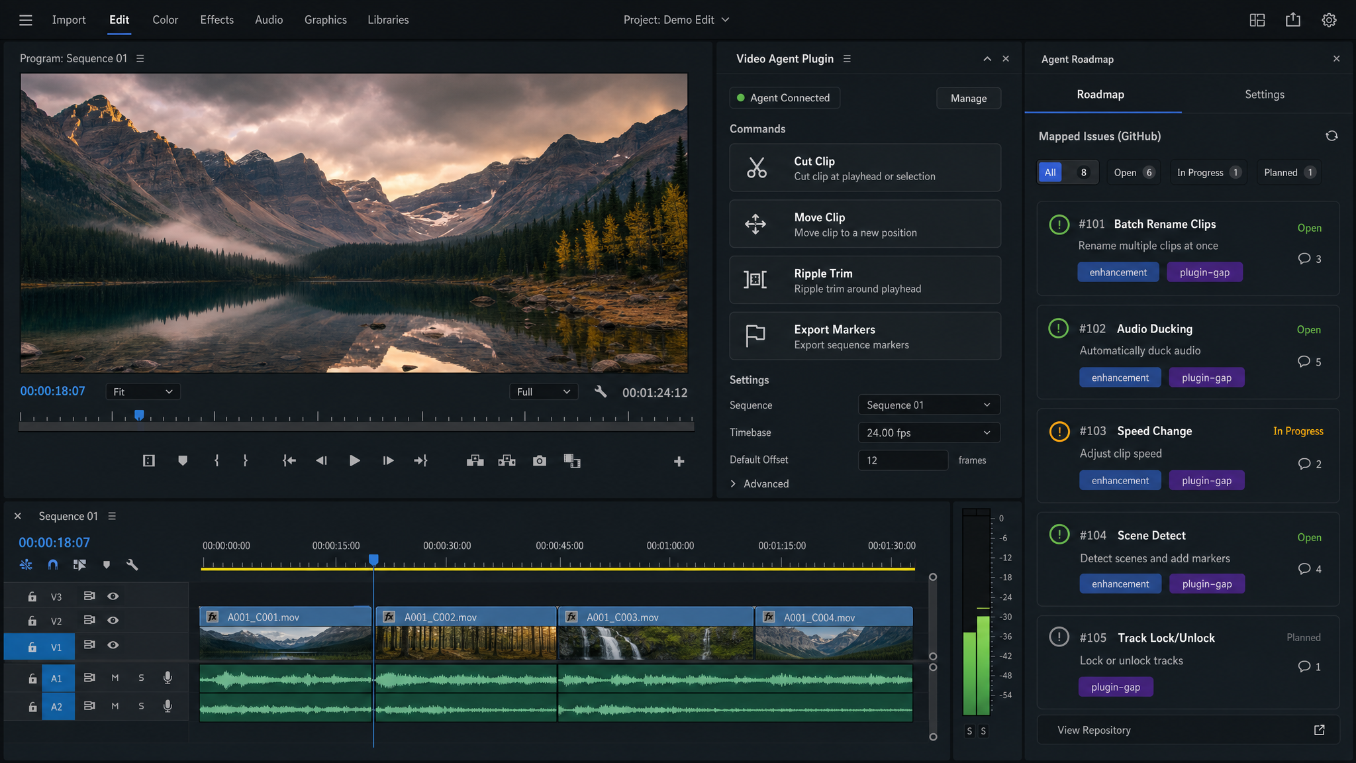The width and height of the screenshot is (1356, 763).
Task: Export frame with camera icon
Action: 540,460
